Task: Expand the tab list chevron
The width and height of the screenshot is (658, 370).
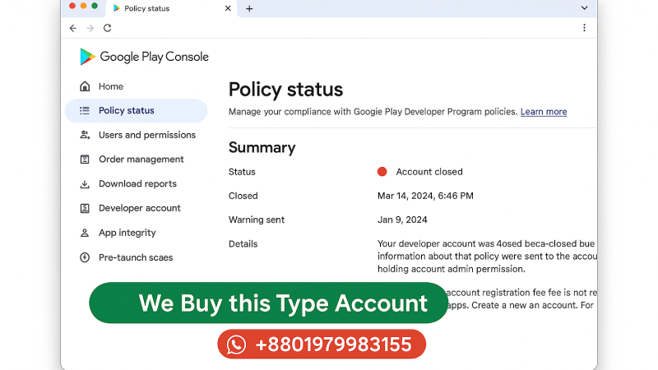Action: pyautogui.click(x=584, y=8)
